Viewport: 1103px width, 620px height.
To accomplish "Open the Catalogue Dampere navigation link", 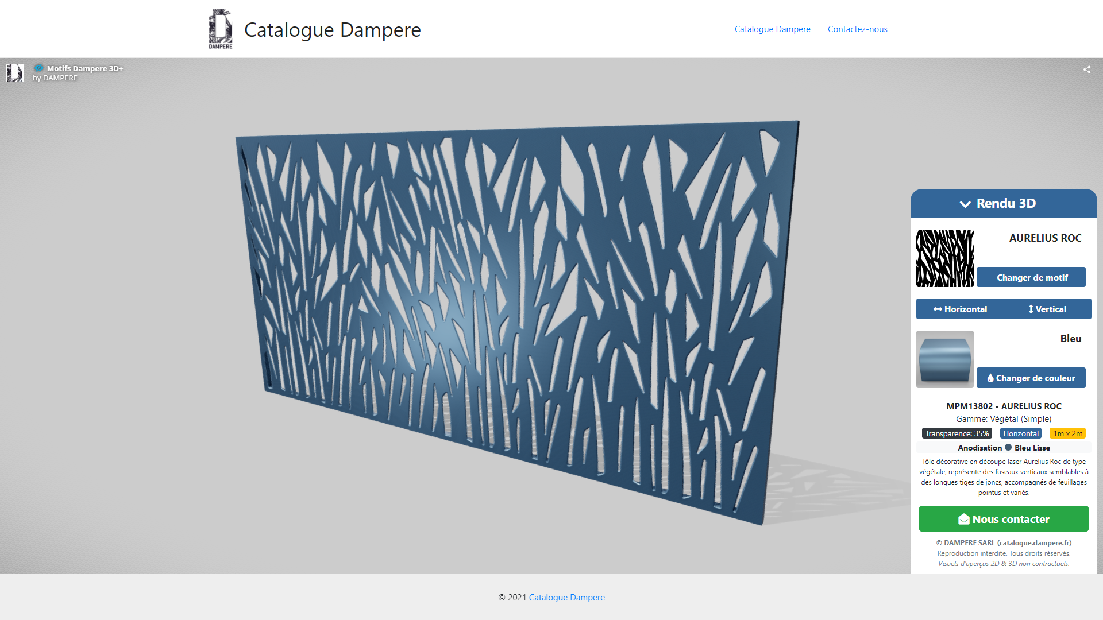I will click(x=772, y=29).
